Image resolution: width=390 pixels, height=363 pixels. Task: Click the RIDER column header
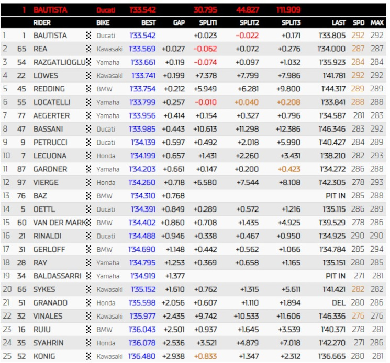[42, 23]
